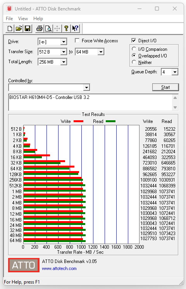
Task: Open the File menu
Action: pyautogui.click(x=9, y=19)
